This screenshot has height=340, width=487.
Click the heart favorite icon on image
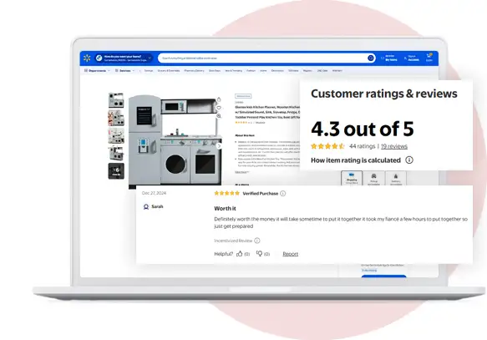219,108
